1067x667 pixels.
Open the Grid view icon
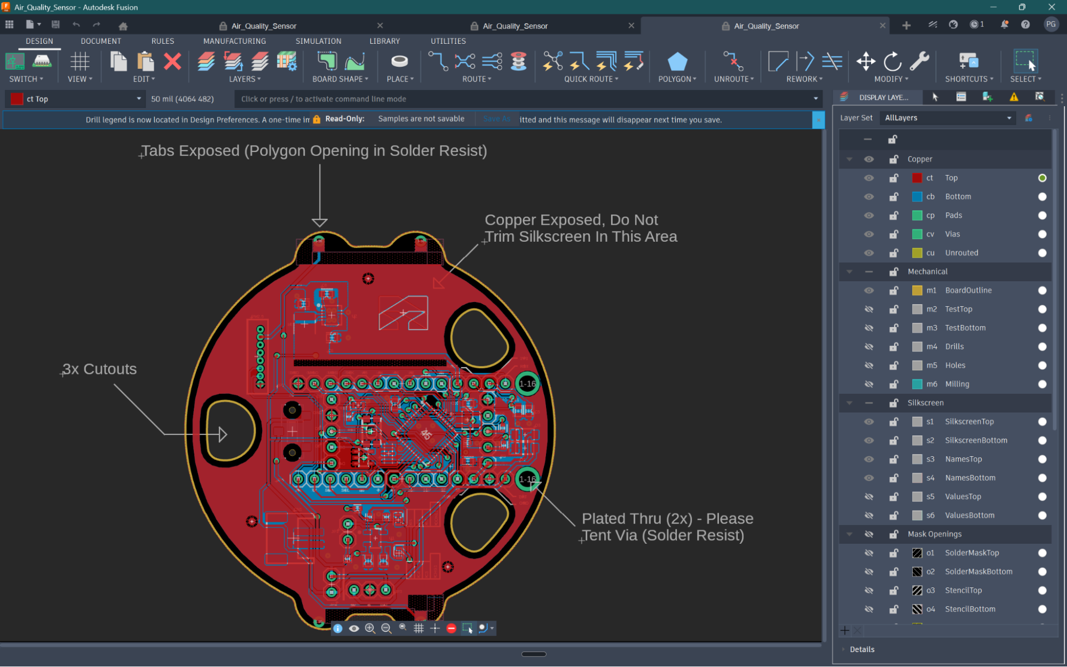click(x=80, y=62)
